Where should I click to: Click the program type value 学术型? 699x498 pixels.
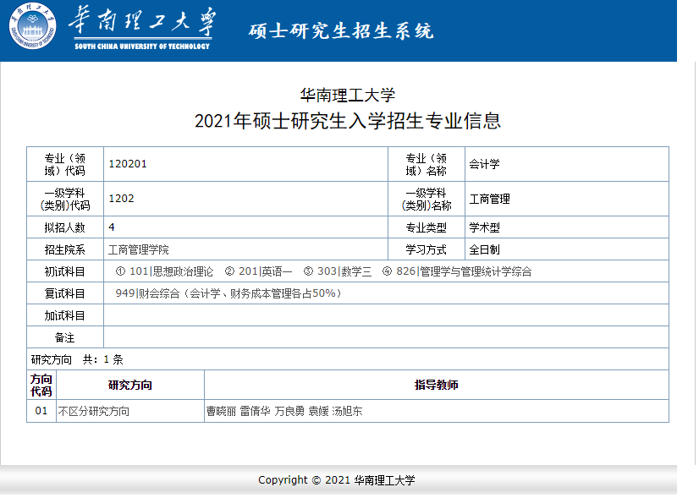(484, 227)
